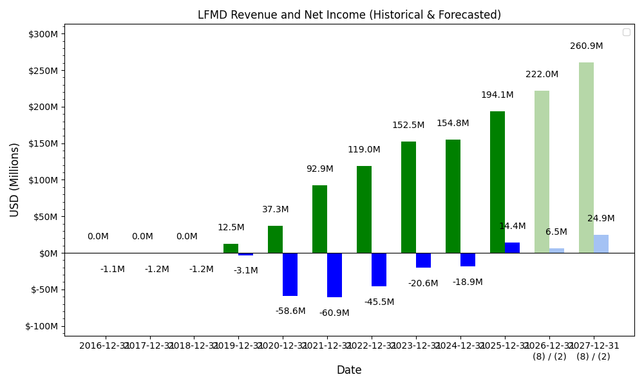Click the -58.6M net income label
This screenshot has width=644, height=386.
pyautogui.click(x=290, y=311)
